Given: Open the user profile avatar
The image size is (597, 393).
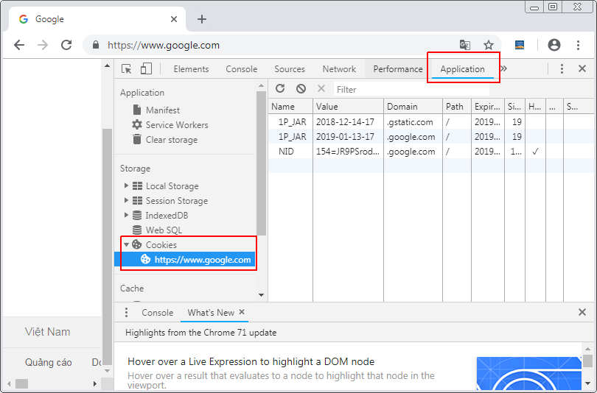Looking at the screenshot, I should pyautogui.click(x=554, y=45).
